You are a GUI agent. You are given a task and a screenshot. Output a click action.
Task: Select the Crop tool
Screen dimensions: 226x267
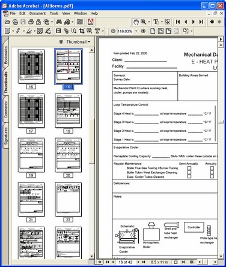tap(82, 31)
